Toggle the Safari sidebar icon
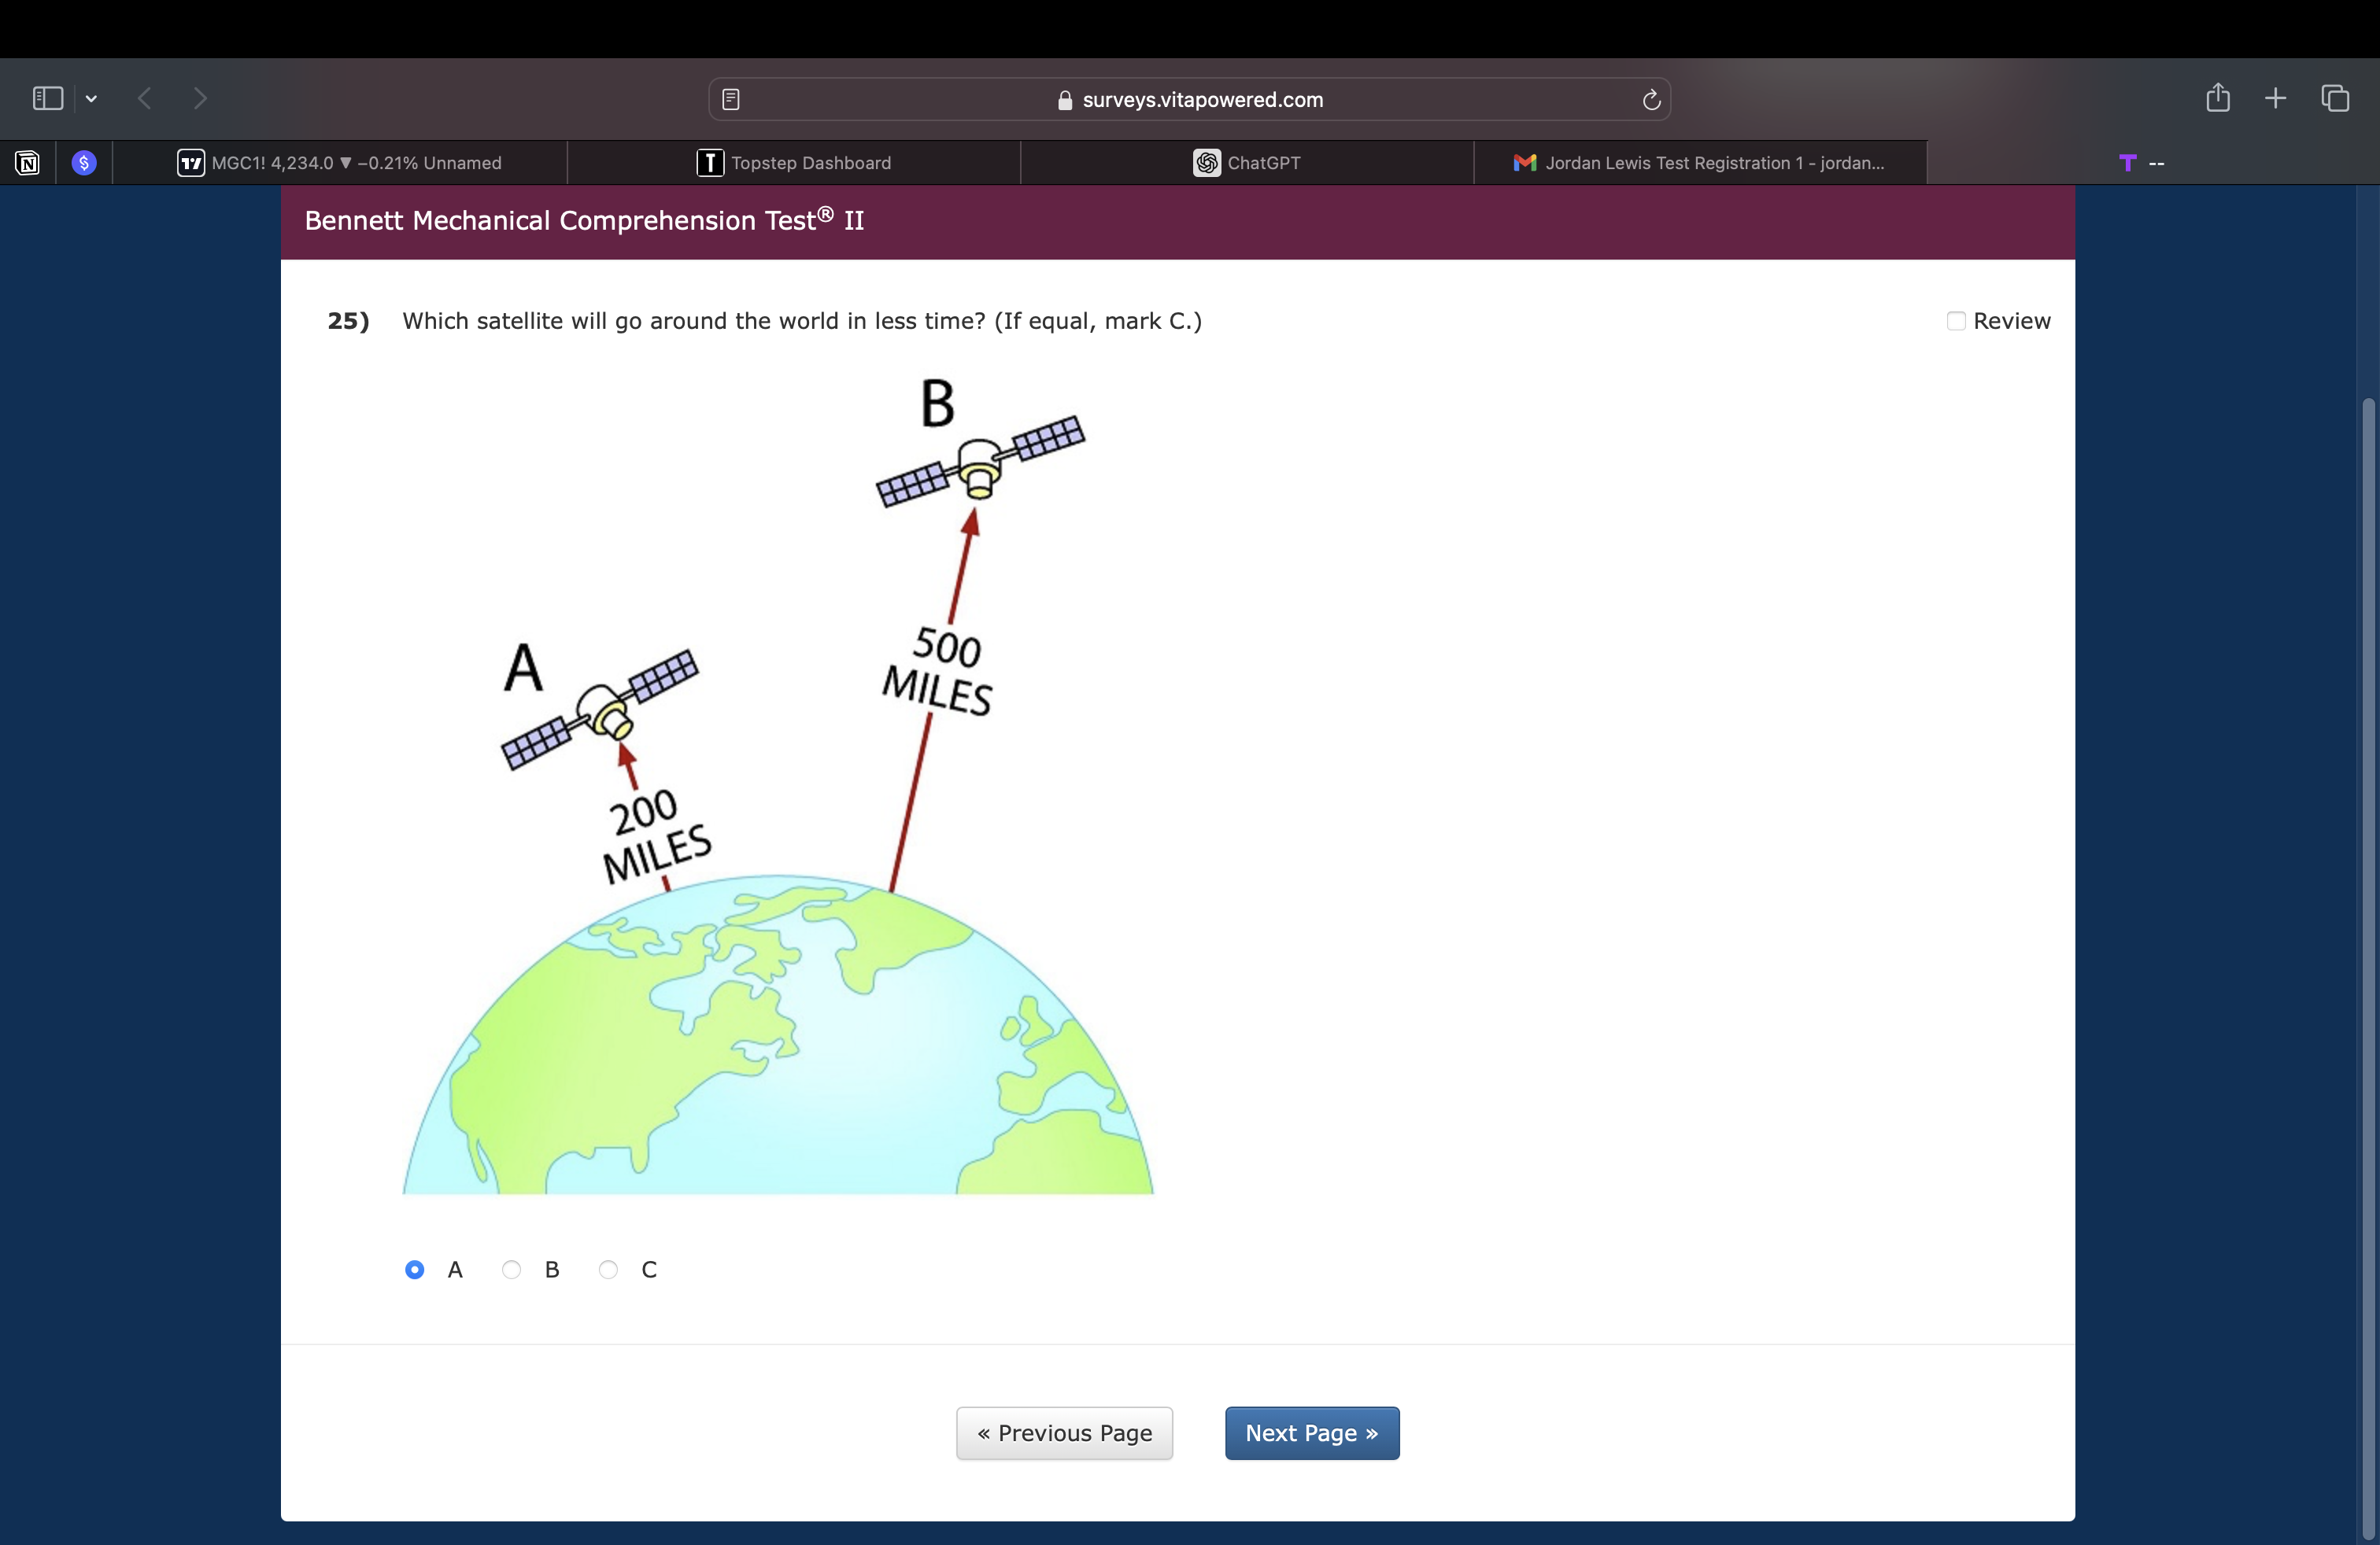This screenshot has width=2380, height=1545. pos(47,98)
